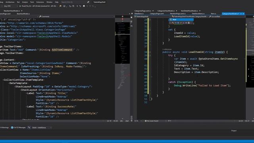Switch to ItemDetailViewModel.cs tab

pyautogui.click(x=189, y=11)
